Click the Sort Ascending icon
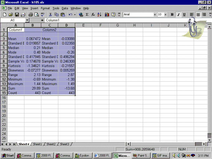The image size is (212, 159). tap(99, 15)
